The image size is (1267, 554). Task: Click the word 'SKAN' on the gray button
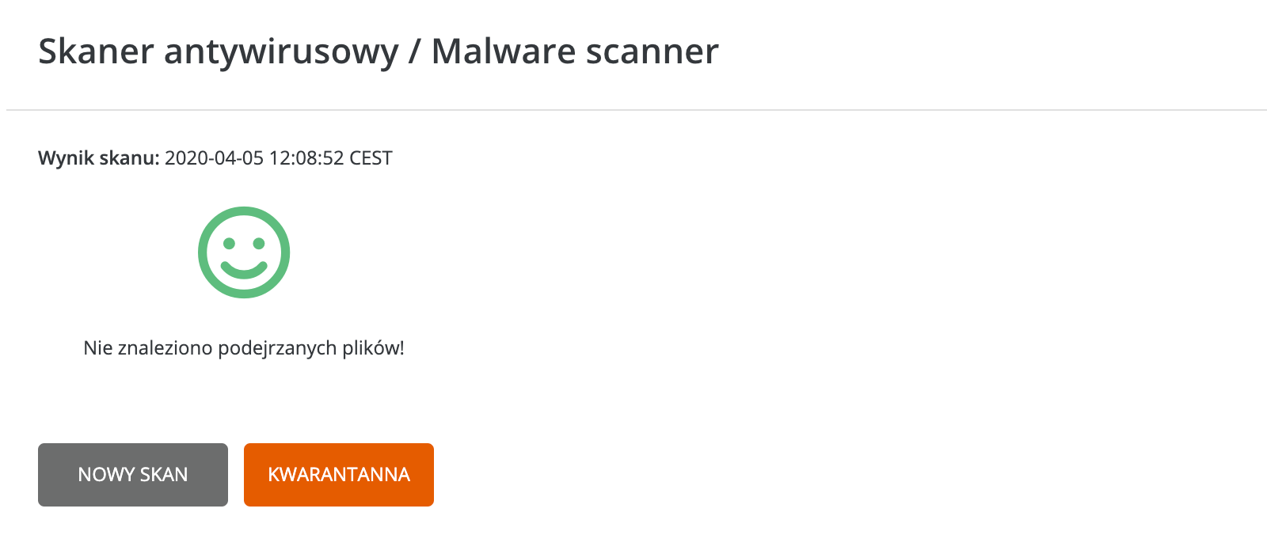164,475
